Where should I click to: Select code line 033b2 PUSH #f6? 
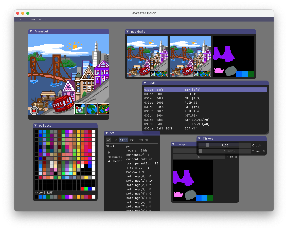[x=205, y=111]
